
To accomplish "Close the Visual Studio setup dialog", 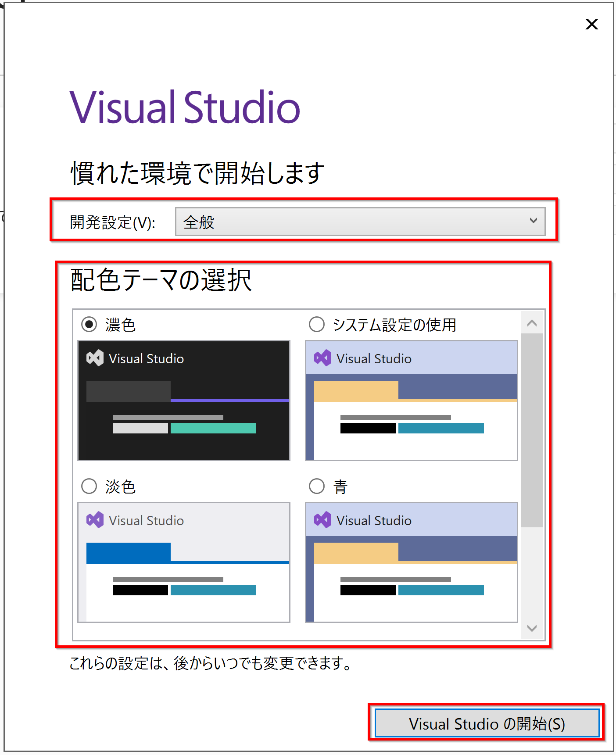I will pyautogui.click(x=592, y=24).
